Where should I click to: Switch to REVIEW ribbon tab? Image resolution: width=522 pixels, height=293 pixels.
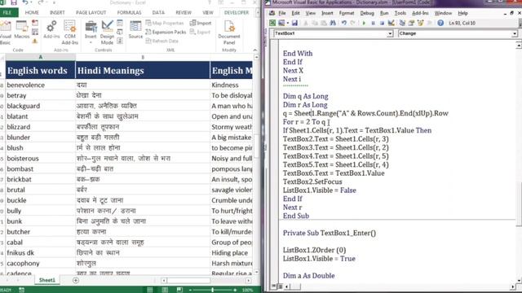pos(184,13)
